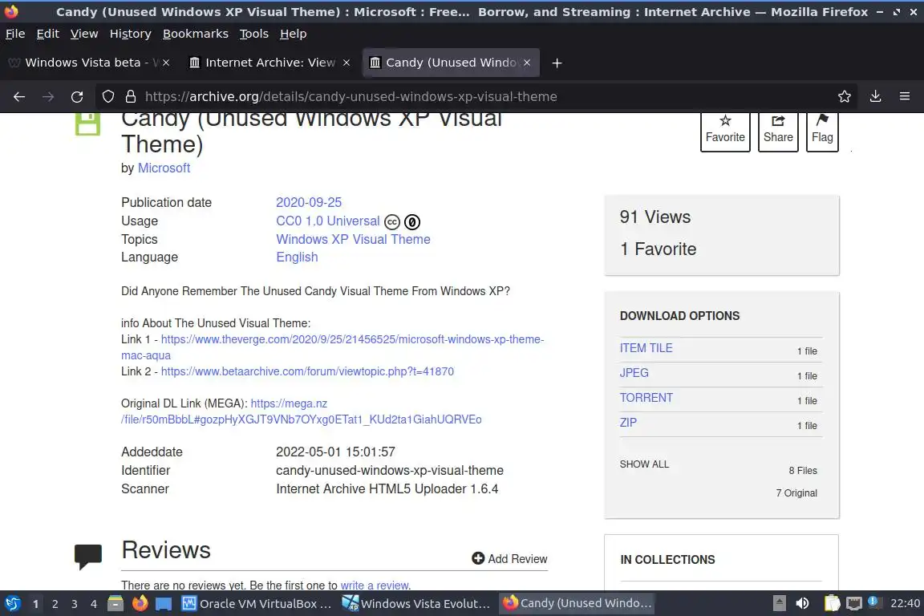Download the TORRENT file

pos(646,398)
